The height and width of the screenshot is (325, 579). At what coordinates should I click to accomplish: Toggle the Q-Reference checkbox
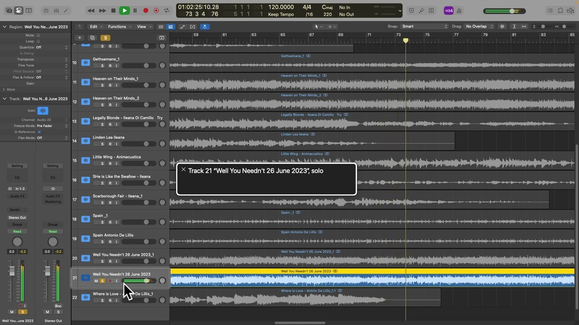[x=39, y=132]
